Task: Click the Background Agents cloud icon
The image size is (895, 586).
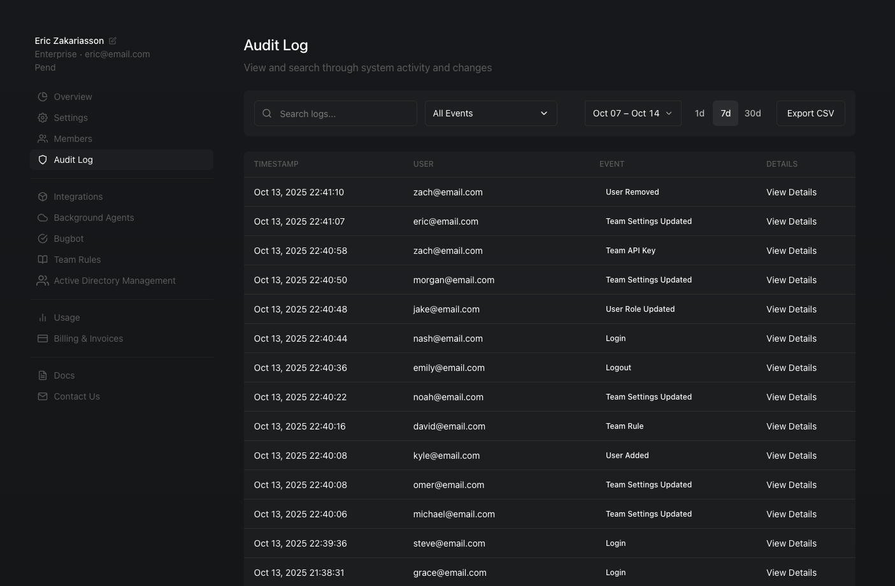Action: [x=43, y=218]
